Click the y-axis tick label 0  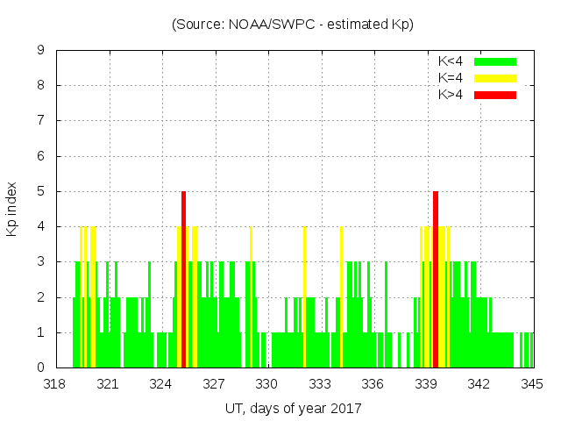(41, 367)
